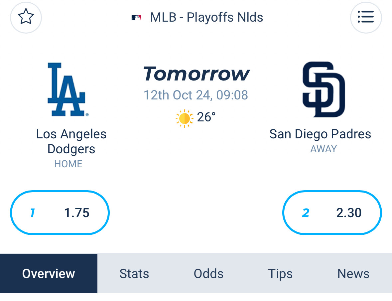Click the sunny weather icon
Viewport: 392px width, 301px height.
[184, 117]
